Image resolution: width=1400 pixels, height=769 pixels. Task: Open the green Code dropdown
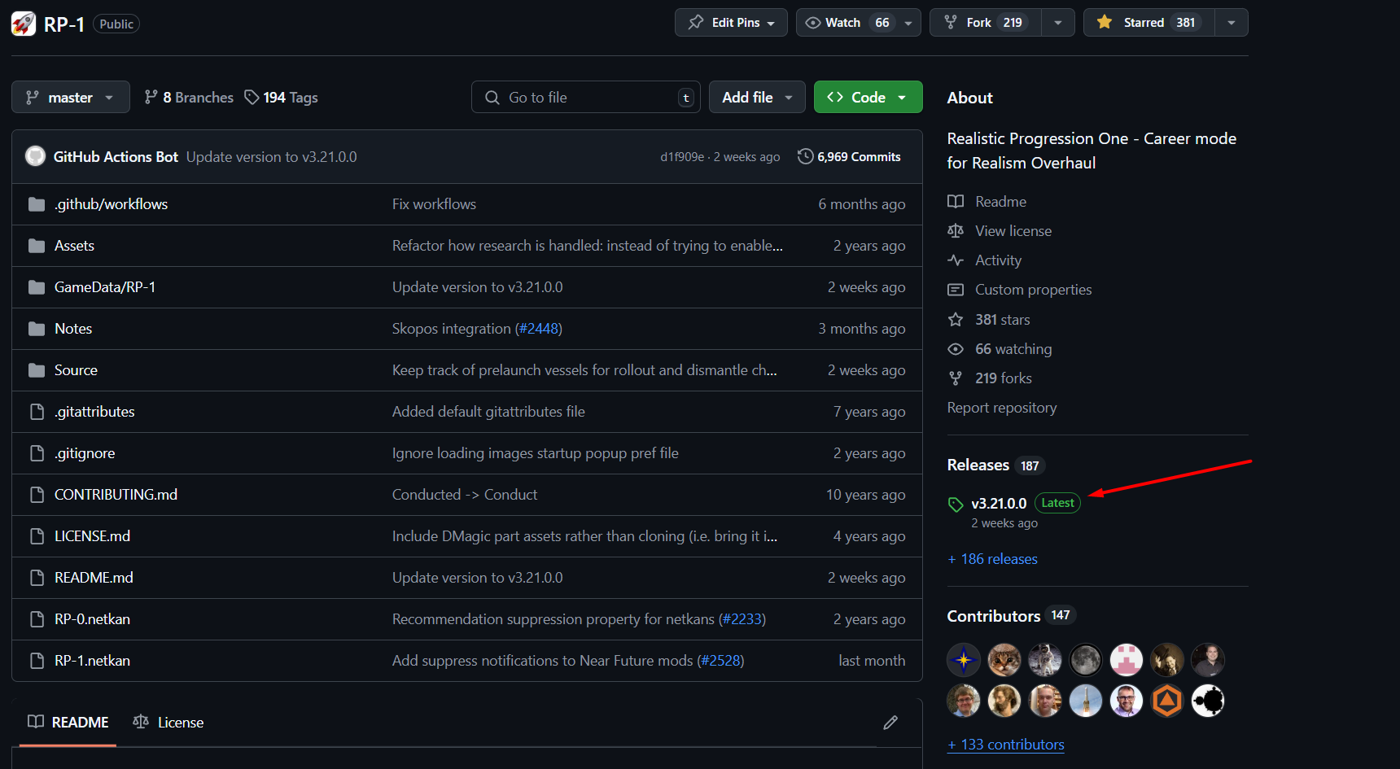click(x=868, y=97)
